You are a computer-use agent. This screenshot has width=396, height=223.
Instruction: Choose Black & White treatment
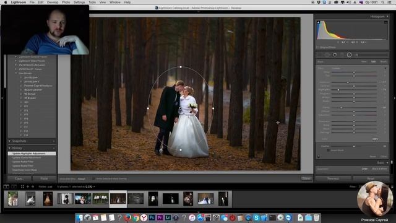click(x=379, y=169)
